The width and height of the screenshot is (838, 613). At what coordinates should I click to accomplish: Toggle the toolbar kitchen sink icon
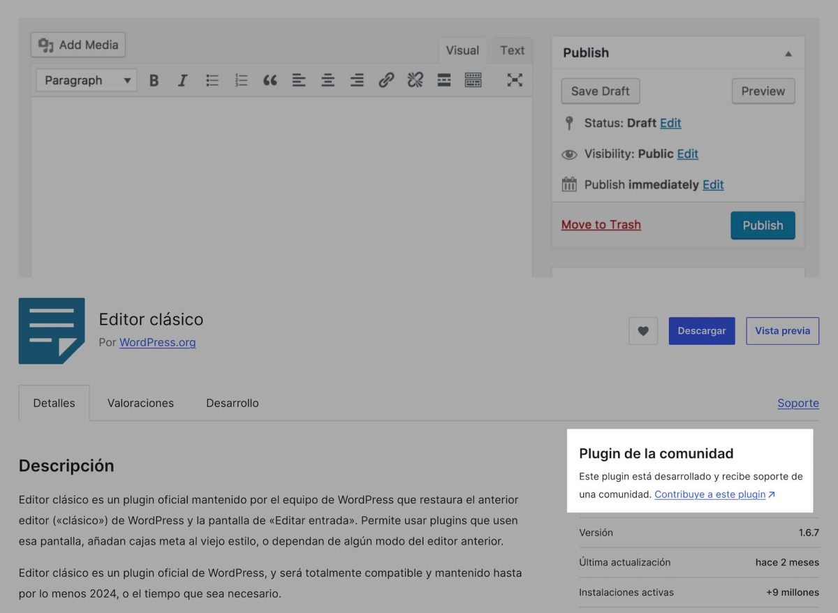(x=473, y=80)
